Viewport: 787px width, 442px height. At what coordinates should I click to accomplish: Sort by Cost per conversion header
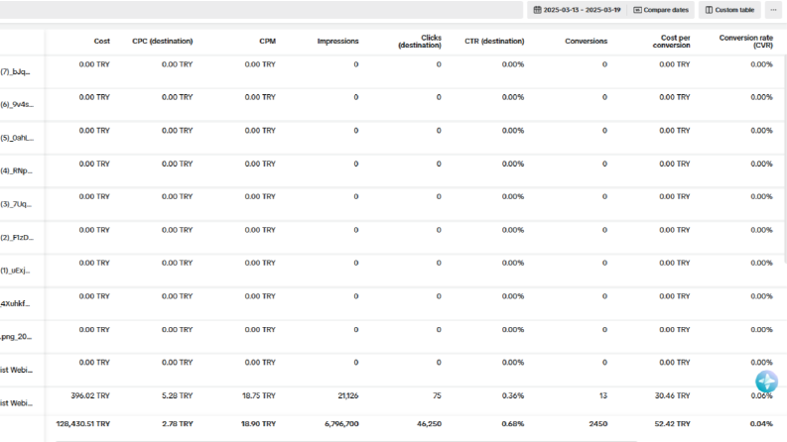672,41
